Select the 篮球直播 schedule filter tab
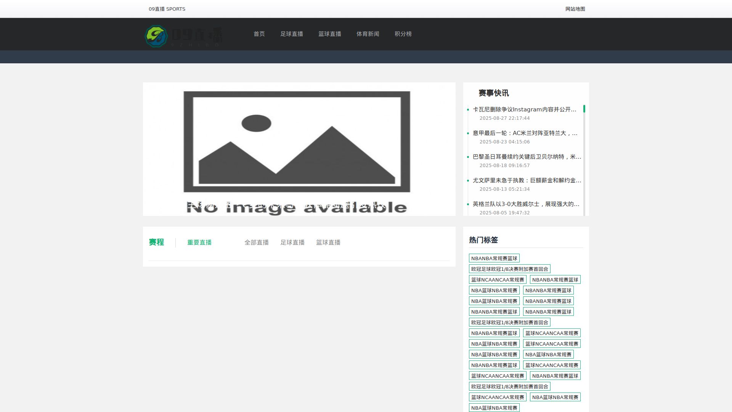The image size is (732, 412). [x=328, y=242]
